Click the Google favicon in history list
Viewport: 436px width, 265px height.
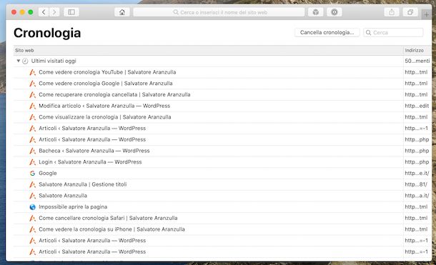coord(32,173)
